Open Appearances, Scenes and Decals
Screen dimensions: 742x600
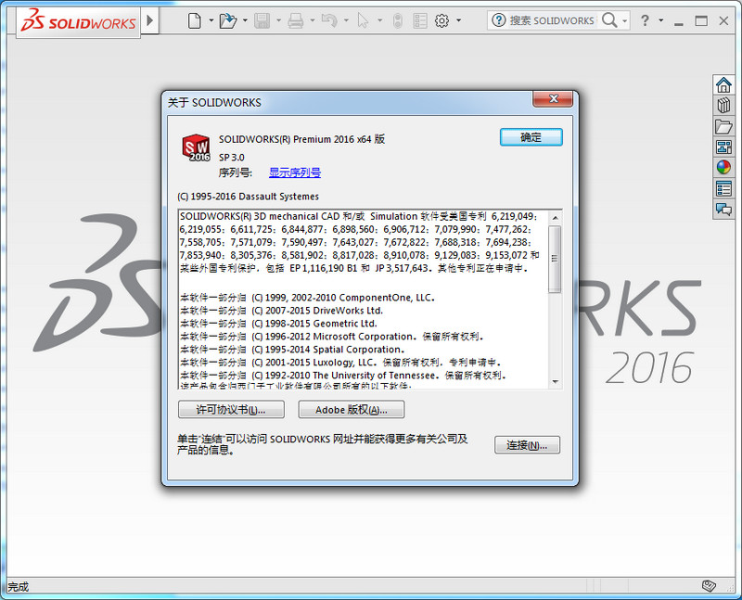tap(723, 165)
